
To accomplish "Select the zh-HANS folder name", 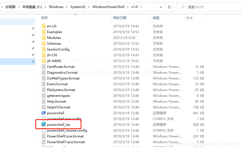I will tap(54, 61).
